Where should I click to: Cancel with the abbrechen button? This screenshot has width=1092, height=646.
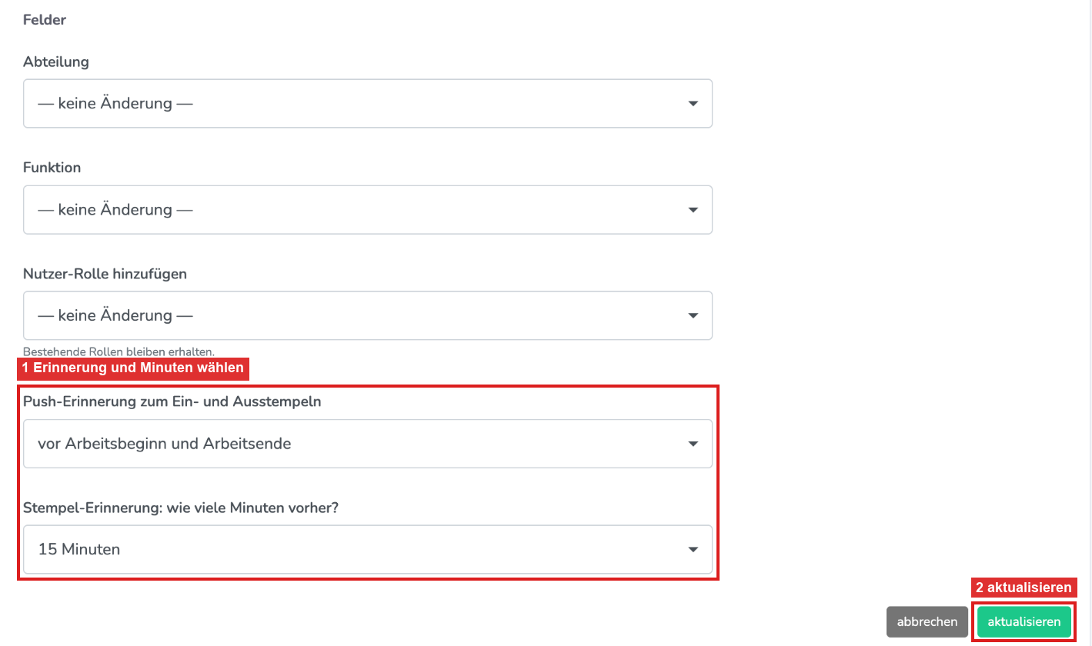(927, 621)
